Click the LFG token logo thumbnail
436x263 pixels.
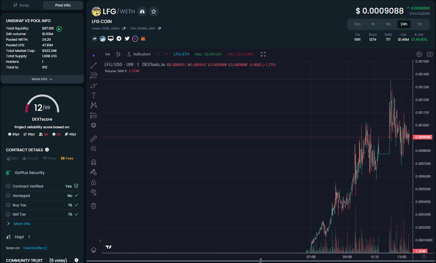pos(96,12)
